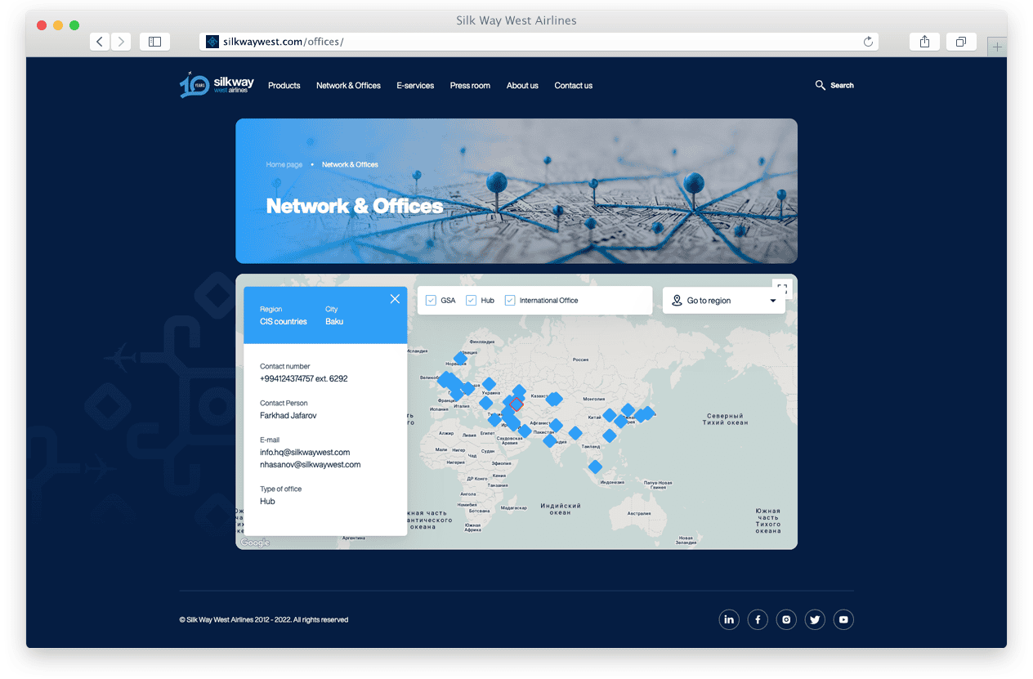This screenshot has width=1033, height=679.
Task: Open the Products menu
Action: [x=284, y=85]
